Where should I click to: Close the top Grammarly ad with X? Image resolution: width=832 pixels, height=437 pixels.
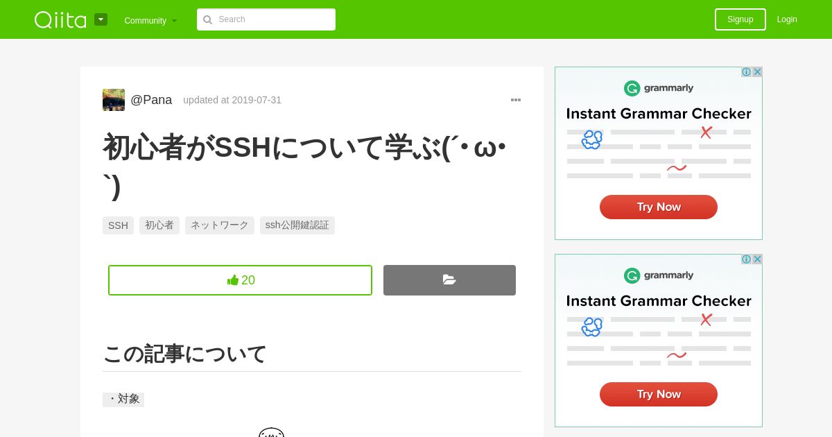click(x=757, y=72)
